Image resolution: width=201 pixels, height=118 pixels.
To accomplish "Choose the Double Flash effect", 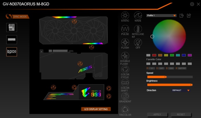I will pos(125,56).
